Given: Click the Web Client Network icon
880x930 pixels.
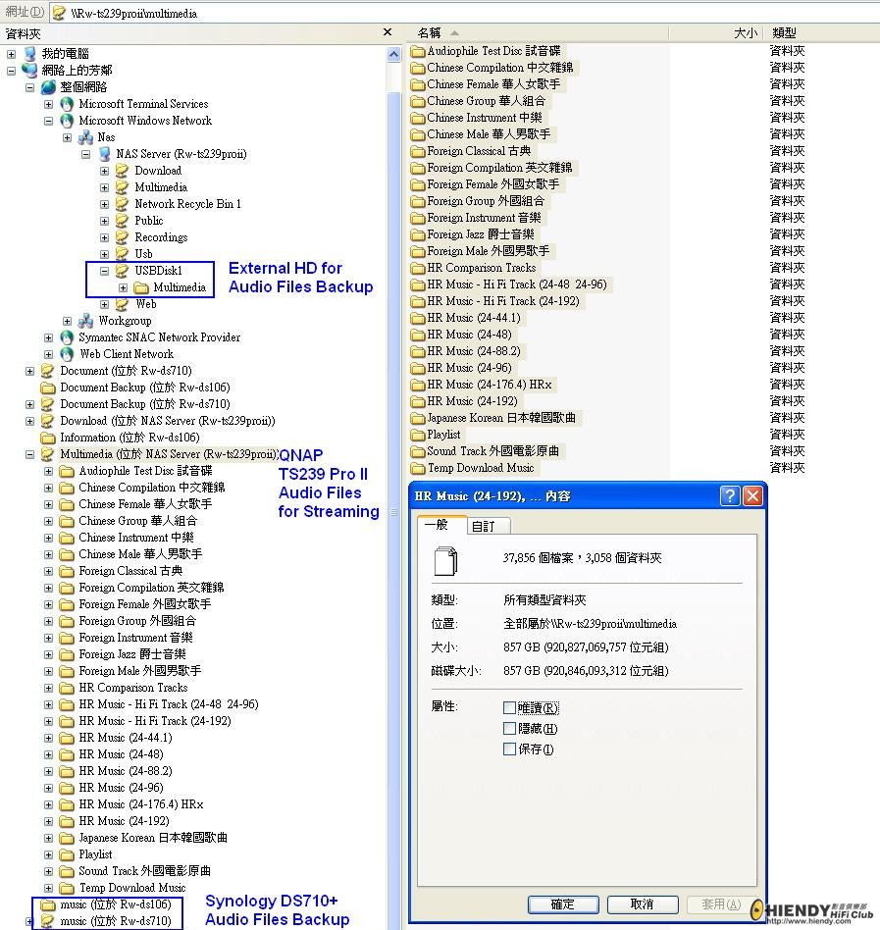Looking at the screenshot, I should (x=67, y=354).
